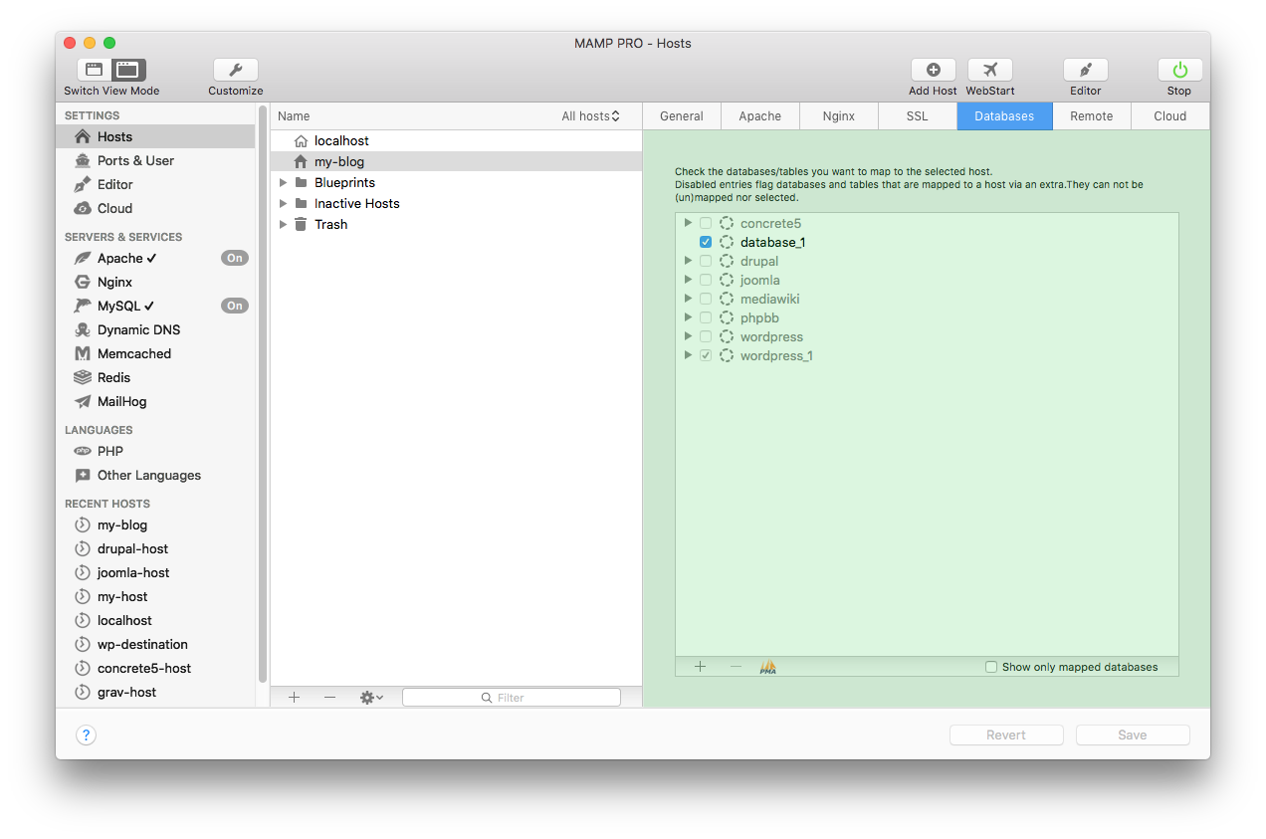Check the wordpress database checkbox
Image resolution: width=1266 pixels, height=839 pixels.
(x=706, y=336)
